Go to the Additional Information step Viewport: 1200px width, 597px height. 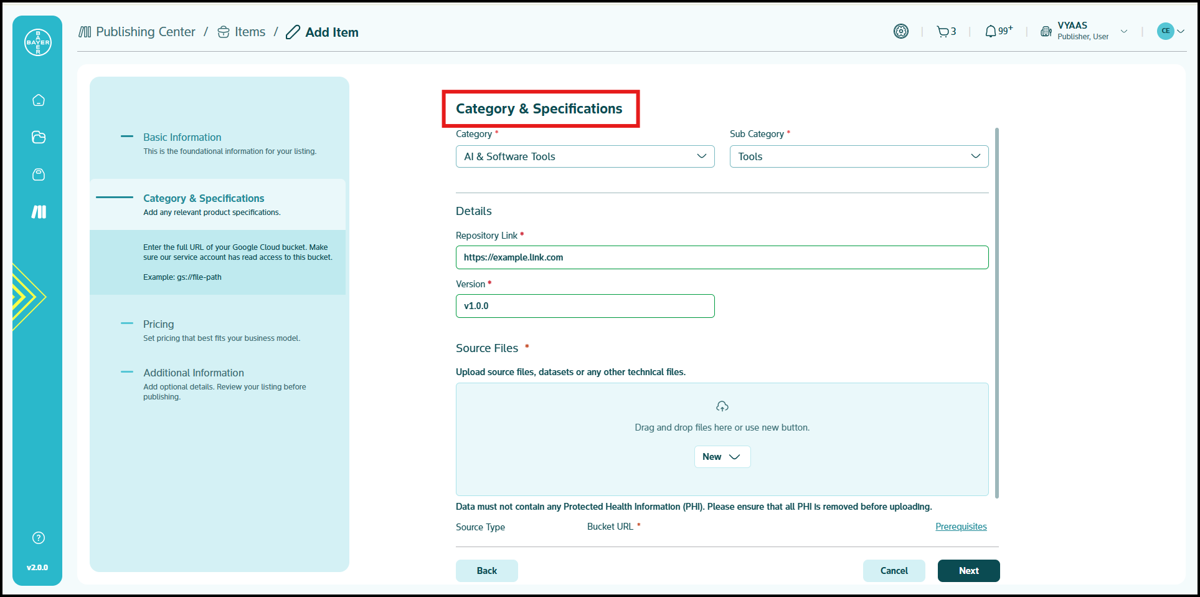(193, 373)
